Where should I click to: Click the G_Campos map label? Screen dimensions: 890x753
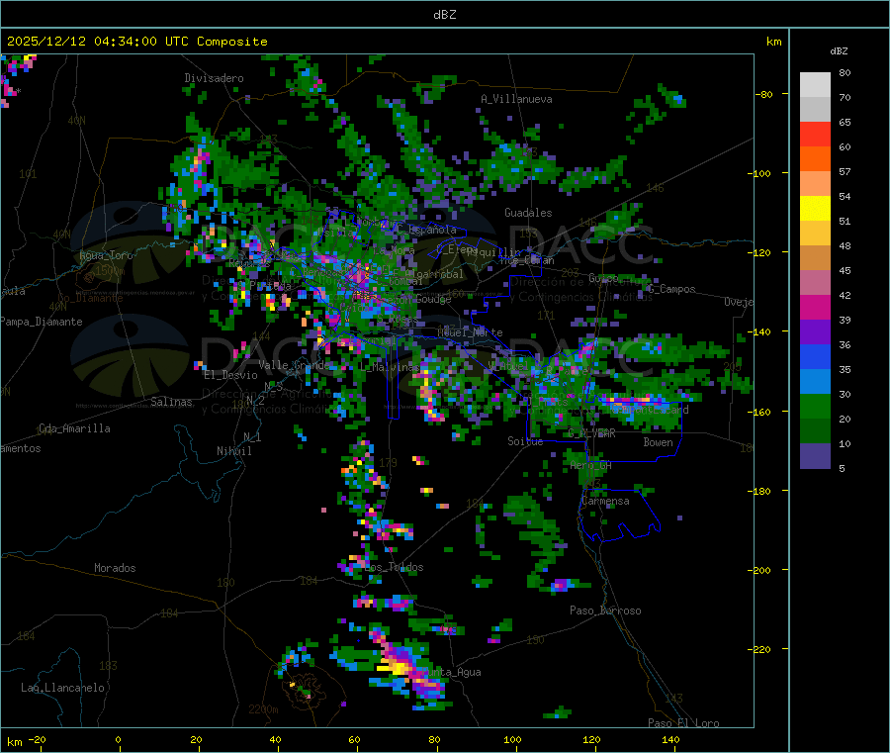click(x=671, y=289)
